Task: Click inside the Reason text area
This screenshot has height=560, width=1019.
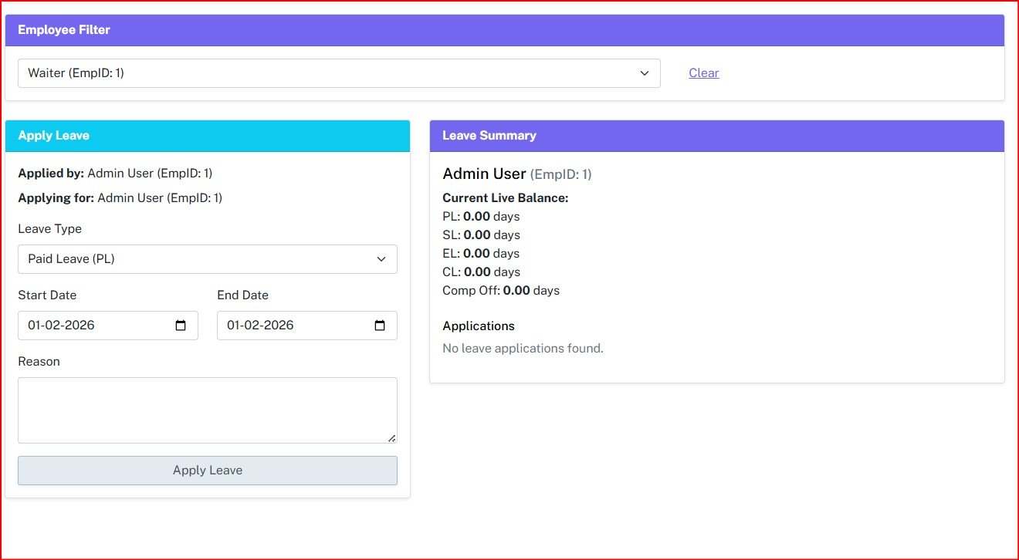Action: pos(207,410)
